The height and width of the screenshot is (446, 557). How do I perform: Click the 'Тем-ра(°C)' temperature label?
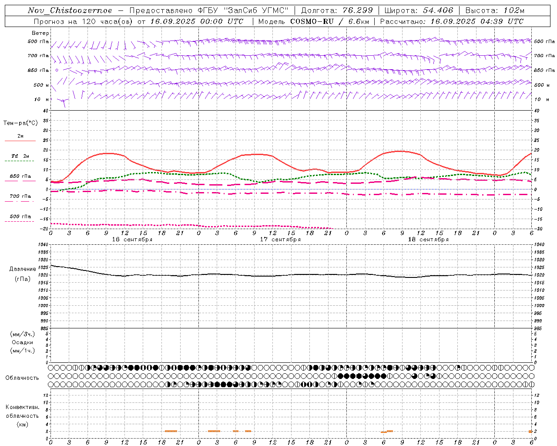coord(20,123)
